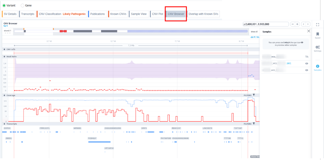The width and height of the screenshot is (324, 160).
Task: Select the Variant radio button
Action: coord(4,5)
